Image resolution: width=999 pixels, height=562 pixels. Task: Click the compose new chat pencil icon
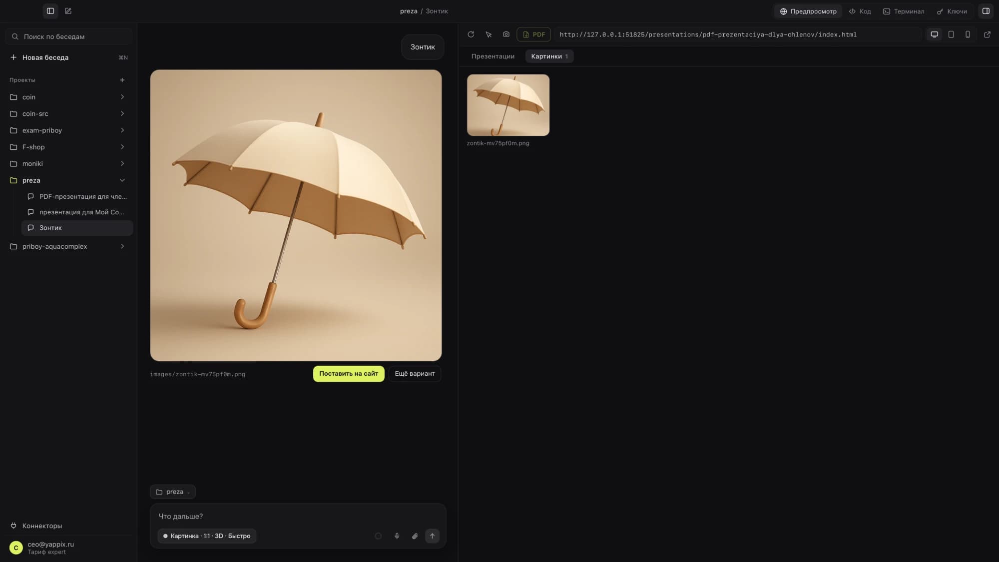tap(68, 11)
